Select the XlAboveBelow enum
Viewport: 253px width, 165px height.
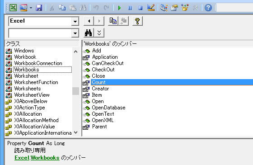(31, 101)
